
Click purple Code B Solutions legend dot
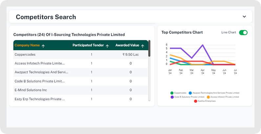[172, 97]
